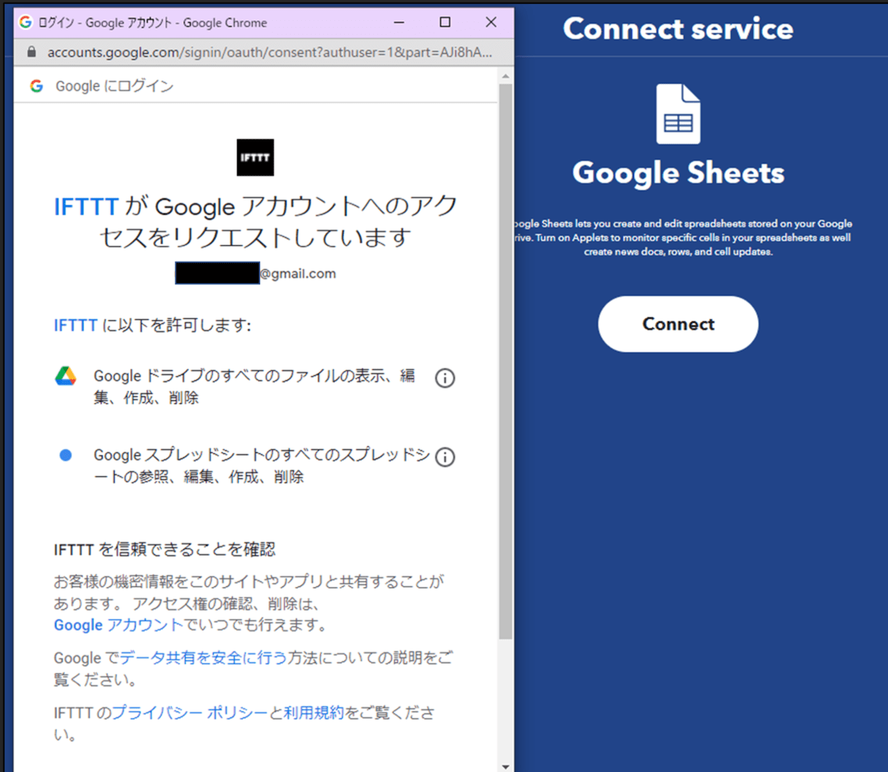The image size is (888, 772).
Task: Click the Google Sheets title text
Action: (678, 173)
